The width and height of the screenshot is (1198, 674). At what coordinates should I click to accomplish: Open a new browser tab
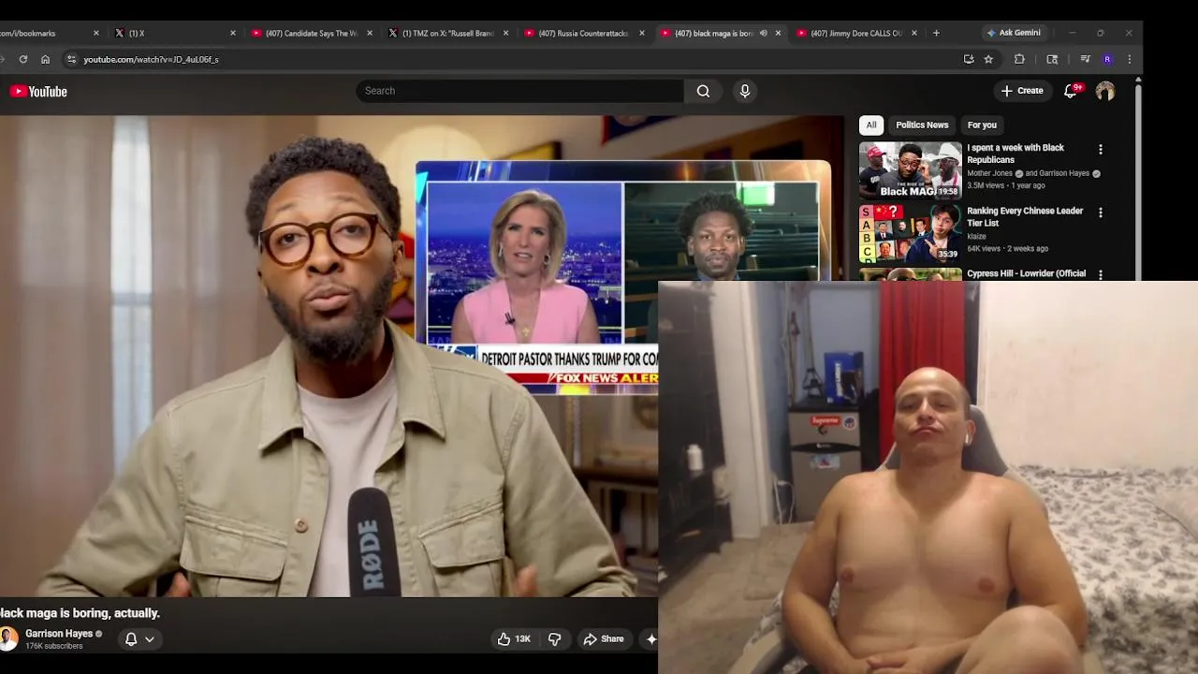(936, 33)
